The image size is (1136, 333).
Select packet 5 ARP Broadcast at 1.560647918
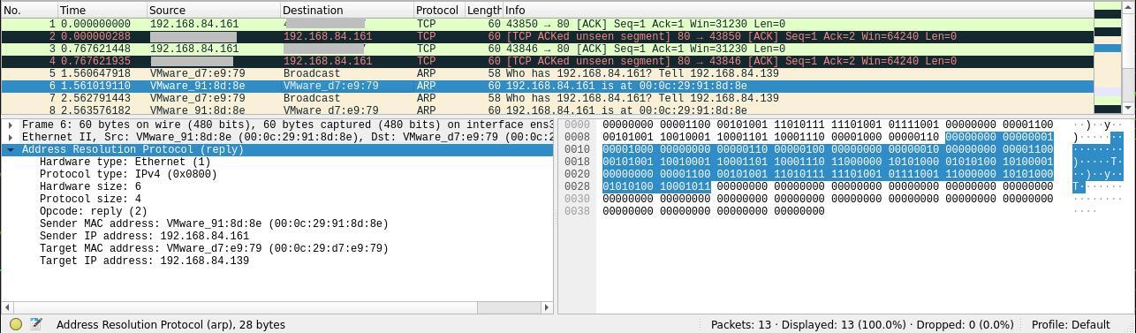[547, 73]
